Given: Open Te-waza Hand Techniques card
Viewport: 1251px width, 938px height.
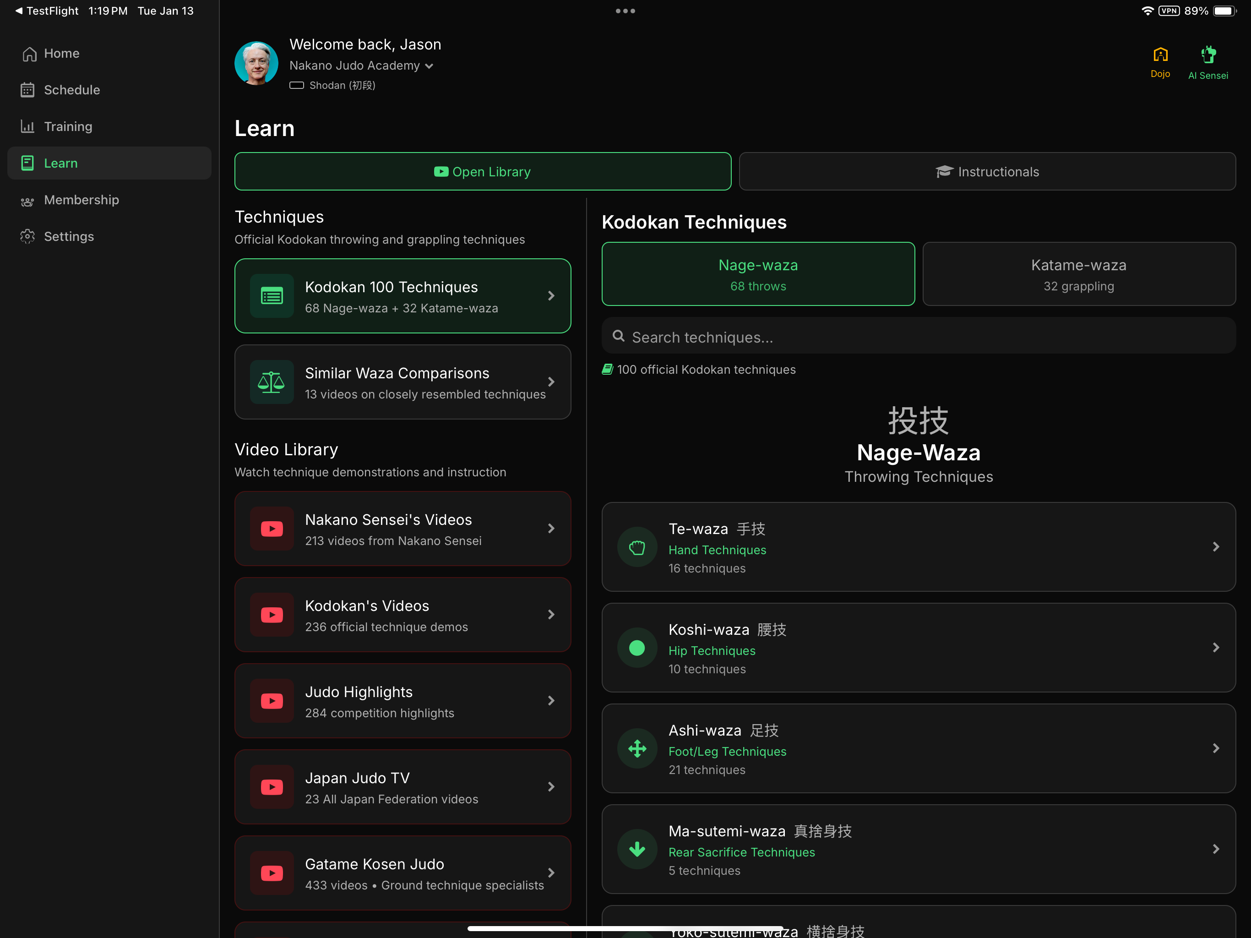Looking at the screenshot, I should [x=919, y=547].
